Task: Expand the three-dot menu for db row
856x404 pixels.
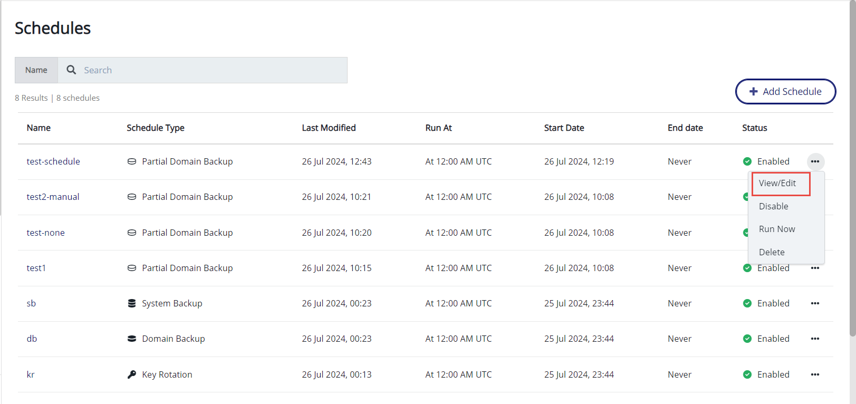Action: (815, 339)
